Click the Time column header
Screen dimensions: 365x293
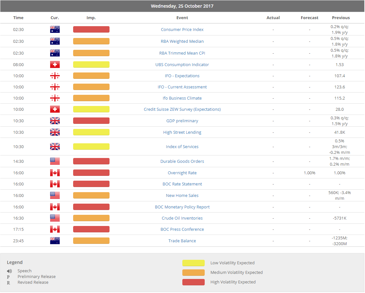click(18, 18)
